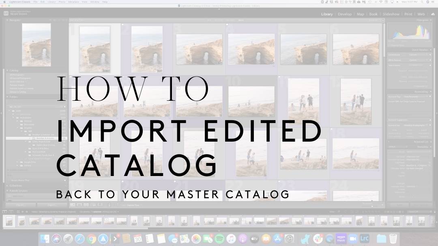Expand the Collections panel
Image resolution: width=438 pixels, height=246 pixels.
click(x=8, y=185)
